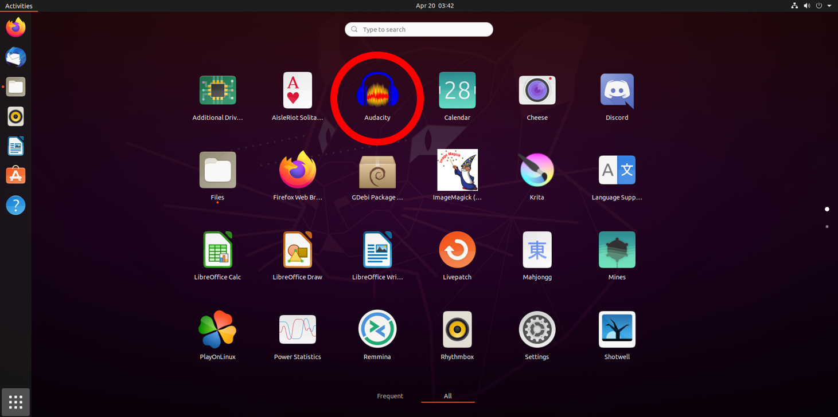
Task: Launch Shotwell photo manager
Action: (x=617, y=330)
